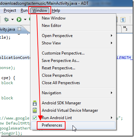The image size is (134, 137).
Task: Choose Reset Perspective... entry
Action: (x=73, y=68)
